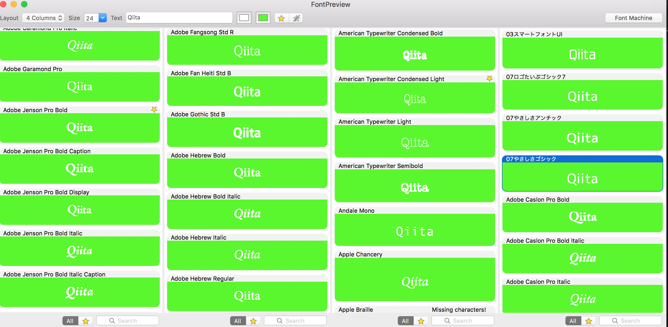Show favorites only in third column
Viewport: 668px width, 327px height.
421,321
